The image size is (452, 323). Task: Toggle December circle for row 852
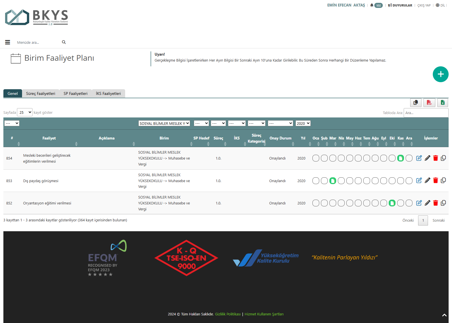click(409, 203)
